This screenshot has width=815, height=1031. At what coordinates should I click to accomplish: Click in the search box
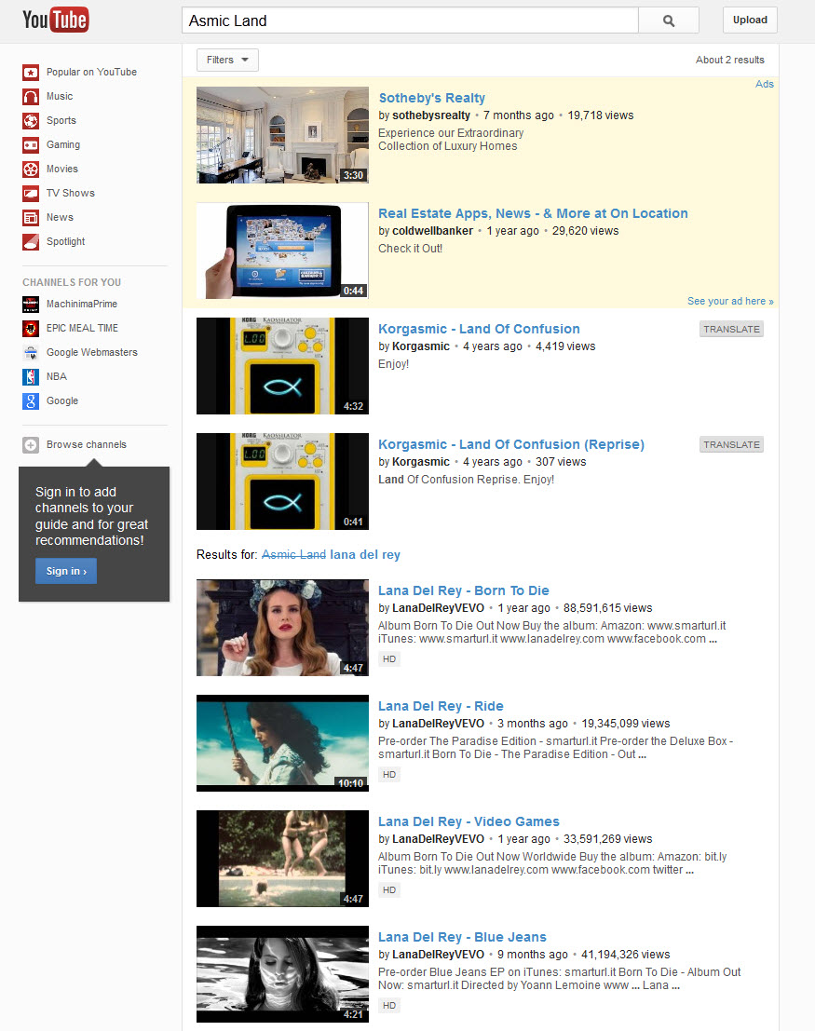(x=410, y=20)
